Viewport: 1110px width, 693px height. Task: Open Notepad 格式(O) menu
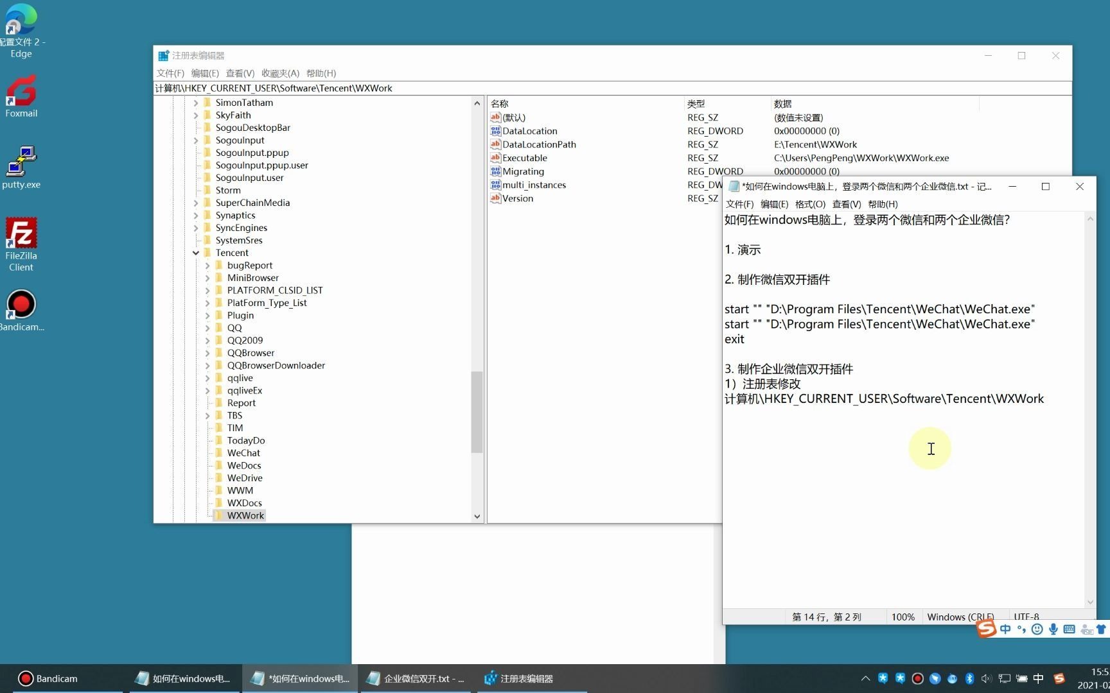pos(810,204)
